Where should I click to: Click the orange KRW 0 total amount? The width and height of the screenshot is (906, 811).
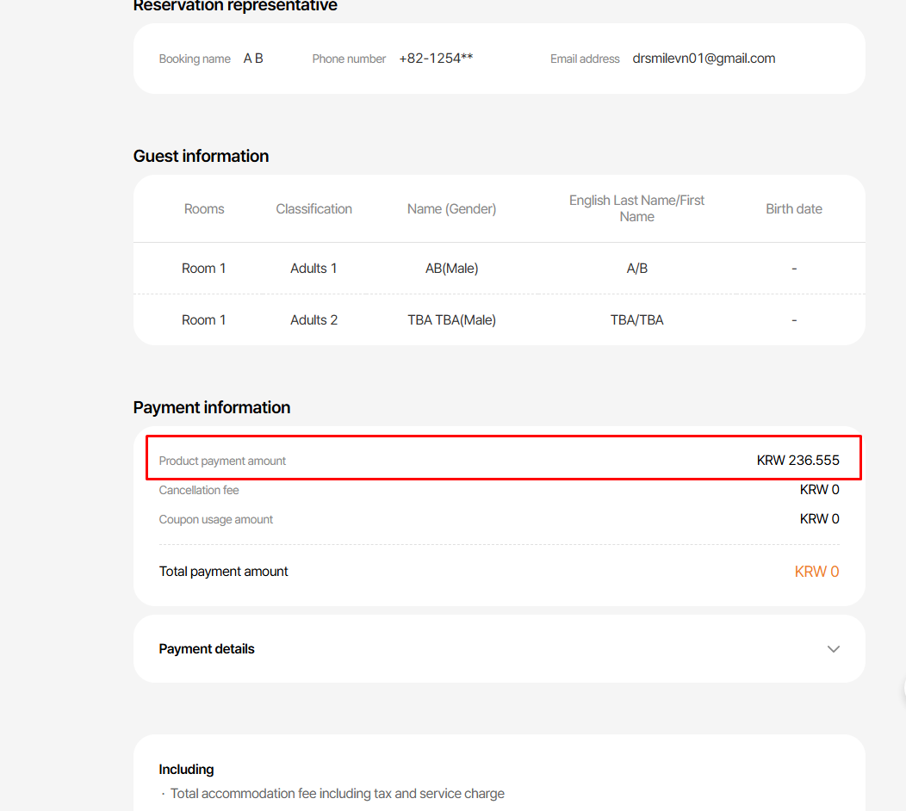pyautogui.click(x=816, y=572)
